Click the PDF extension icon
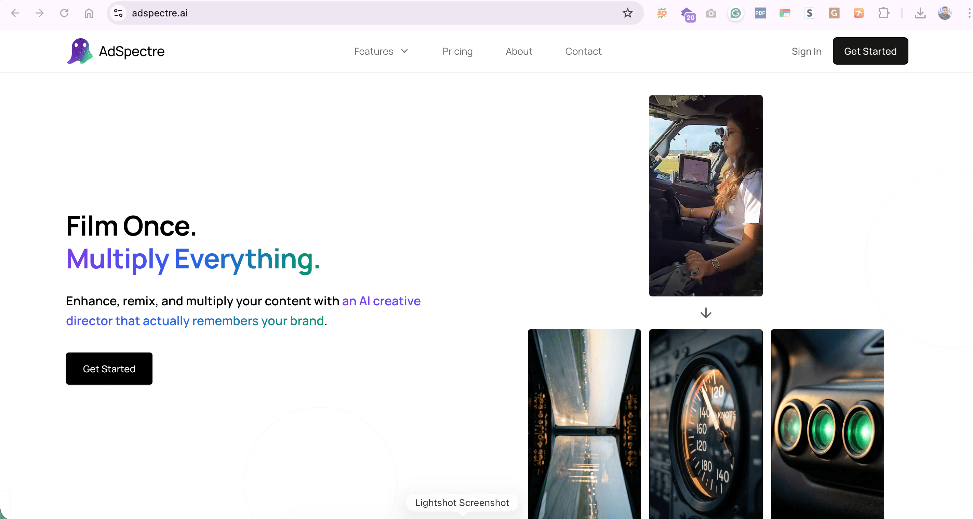 tap(760, 14)
